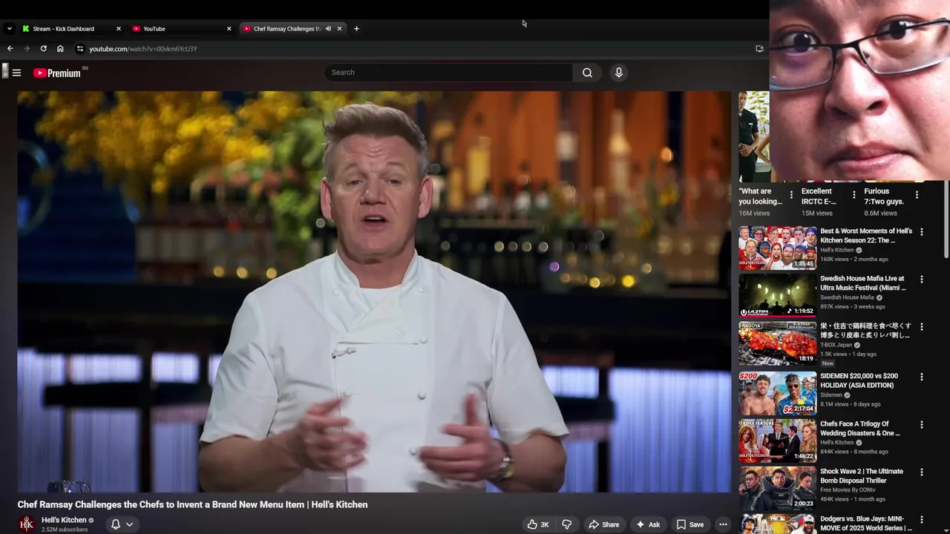This screenshot has width=950, height=534.
Task: Open Shock Wave 2 Ultimate Bomb Disposal title
Action: click(x=862, y=475)
